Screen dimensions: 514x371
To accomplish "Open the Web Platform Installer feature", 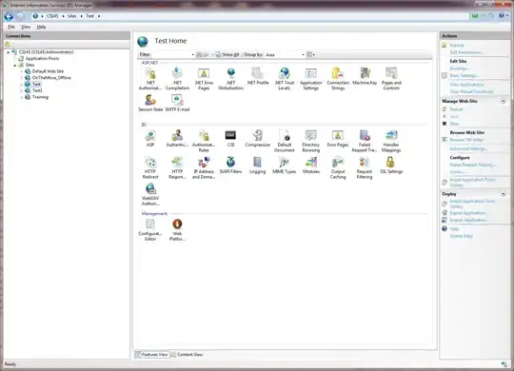I will pyautogui.click(x=177, y=230).
